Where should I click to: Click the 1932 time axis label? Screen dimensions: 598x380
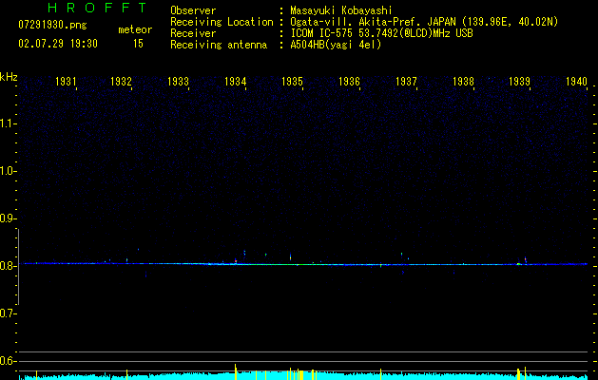(121, 81)
